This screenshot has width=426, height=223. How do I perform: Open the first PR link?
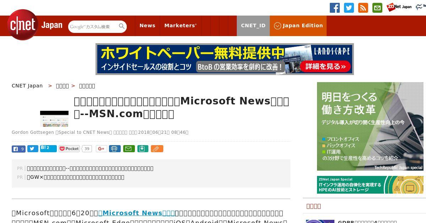pyautogui.click(x=90, y=168)
